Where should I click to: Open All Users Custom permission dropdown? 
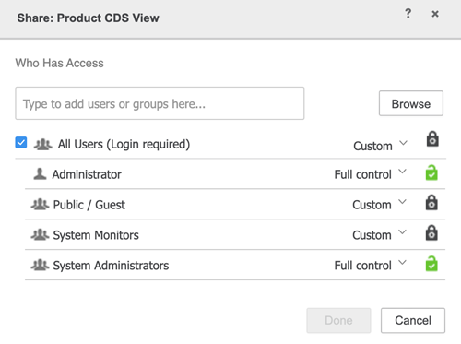click(x=381, y=146)
